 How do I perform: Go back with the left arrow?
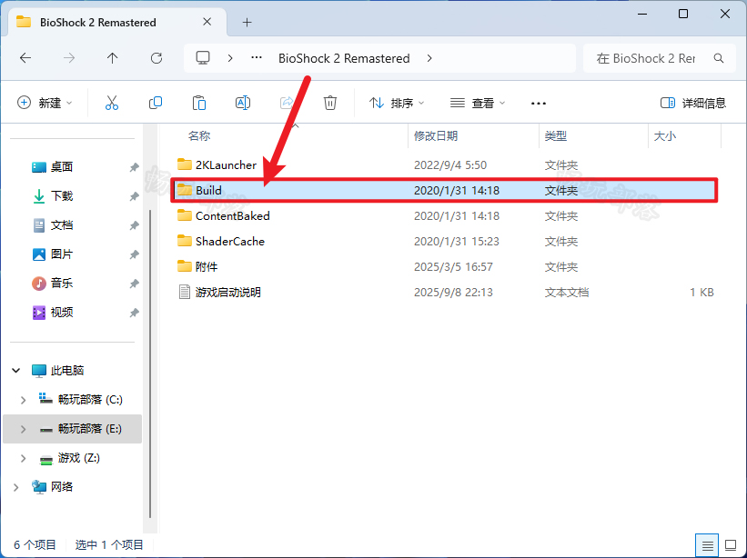click(x=25, y=58)
